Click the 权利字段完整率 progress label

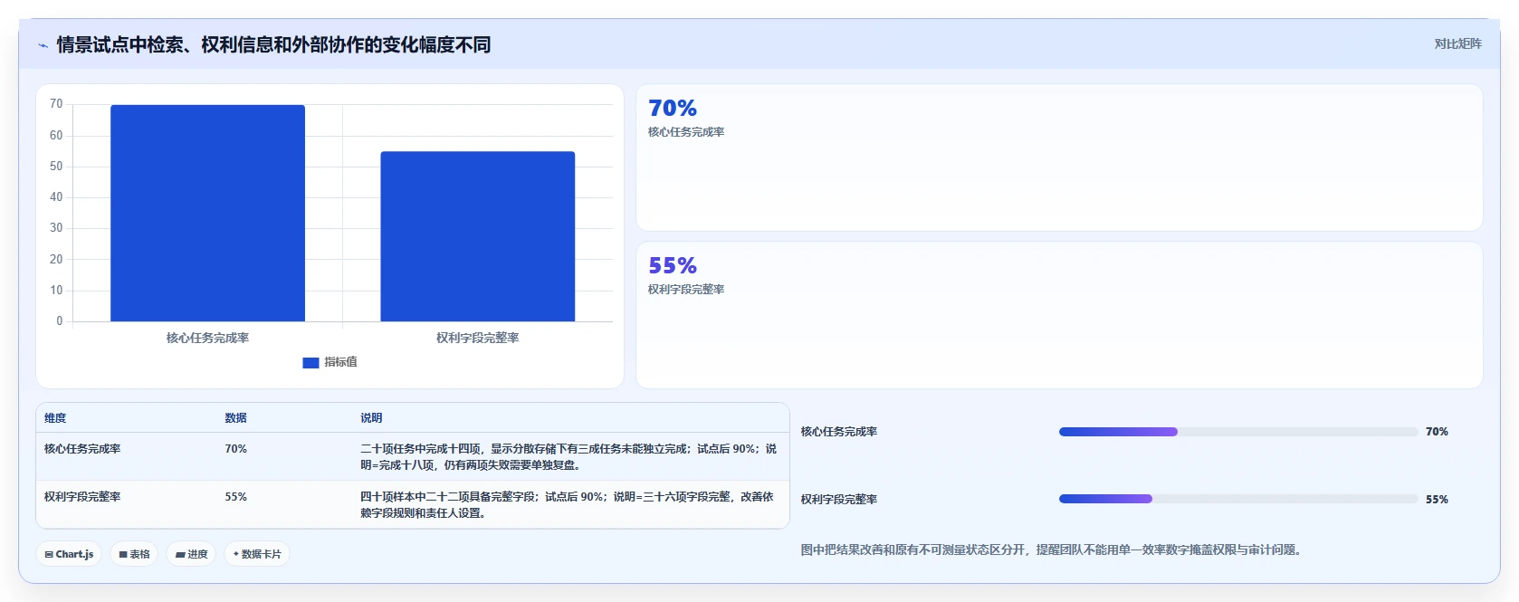839,500
